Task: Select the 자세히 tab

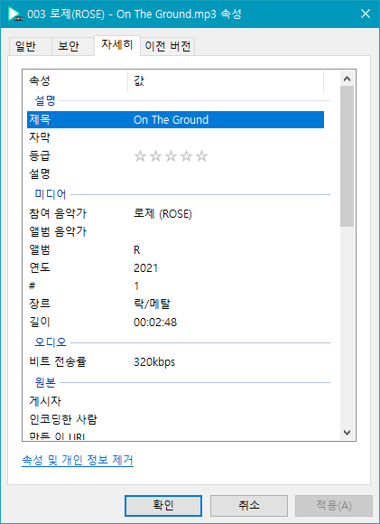Action: coord(117,45)
